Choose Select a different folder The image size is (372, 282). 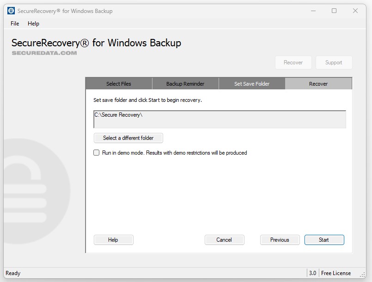[128, 138]
